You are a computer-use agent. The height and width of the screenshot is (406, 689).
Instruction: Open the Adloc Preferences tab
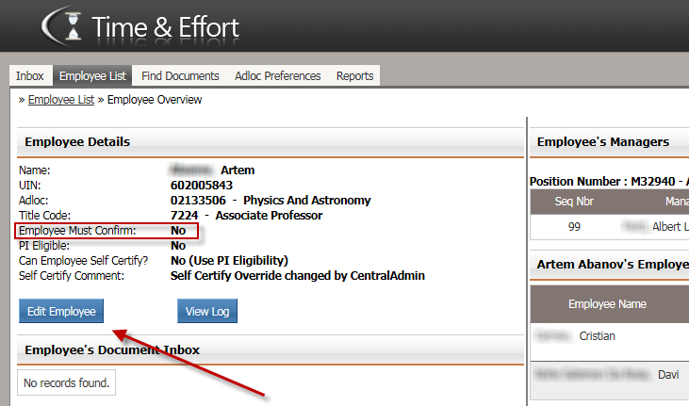point(278,76)
